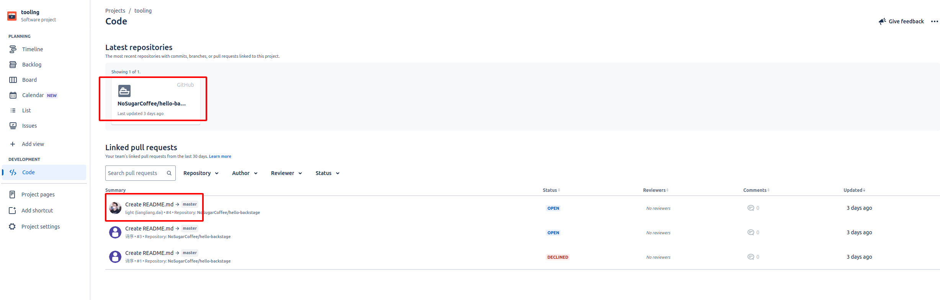Click the megaphone Give feedback icon
Viewport: 940px width, 300px height.
tap(882, 21)
